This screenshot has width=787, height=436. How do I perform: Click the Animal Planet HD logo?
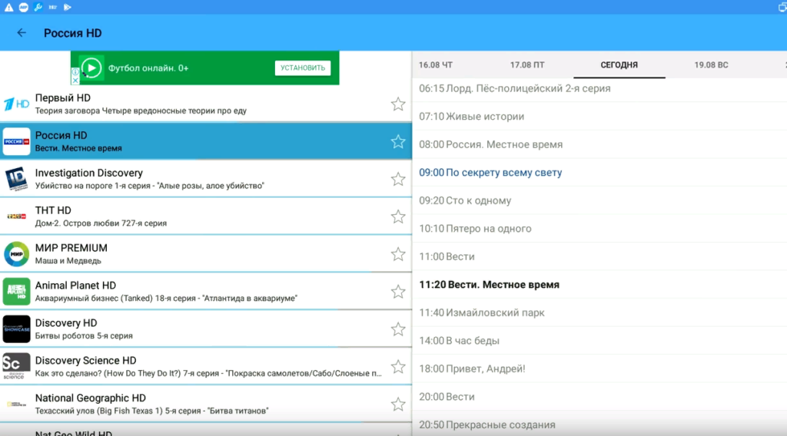click(16, 292)
